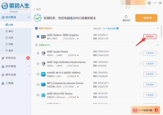Expand the 软件管理 sidebar arrow
The width and height of the screenshot is (163, 115).
point(29,66)
